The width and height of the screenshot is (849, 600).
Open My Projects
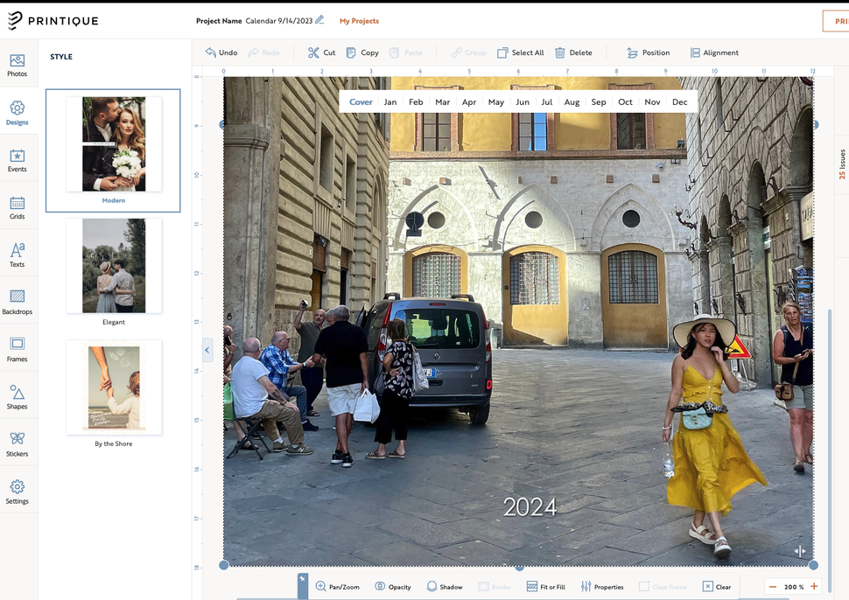click(359, 21)
